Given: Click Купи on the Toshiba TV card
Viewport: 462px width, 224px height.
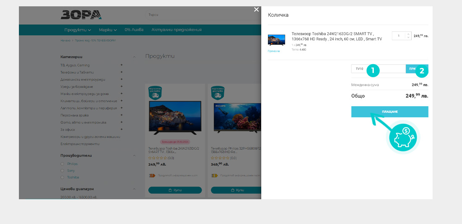Looking at the screenshot, I should point(175,190).
